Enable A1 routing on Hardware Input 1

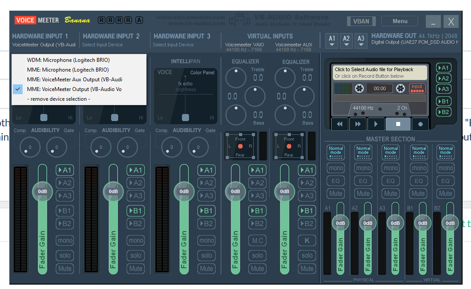[x=65, y=170]
